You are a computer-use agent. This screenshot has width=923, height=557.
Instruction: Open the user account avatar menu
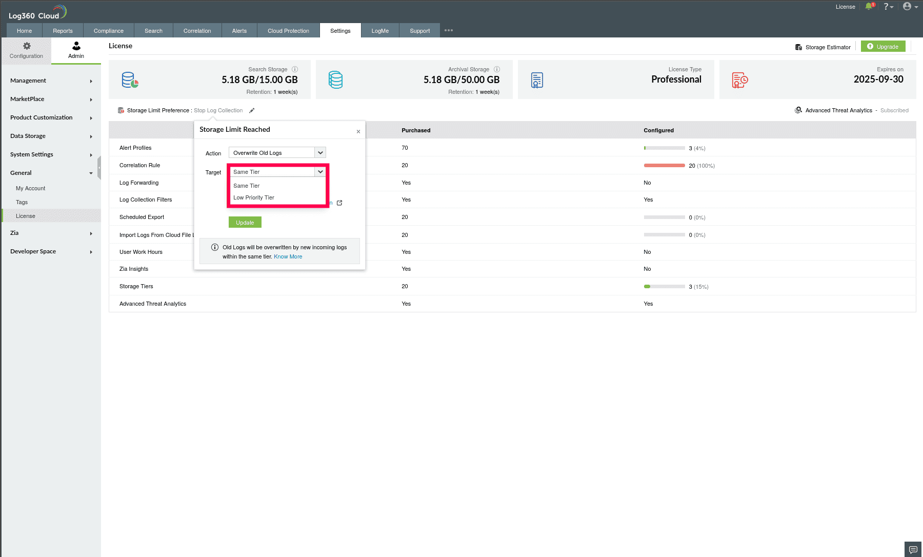click(x=910, y=7)
